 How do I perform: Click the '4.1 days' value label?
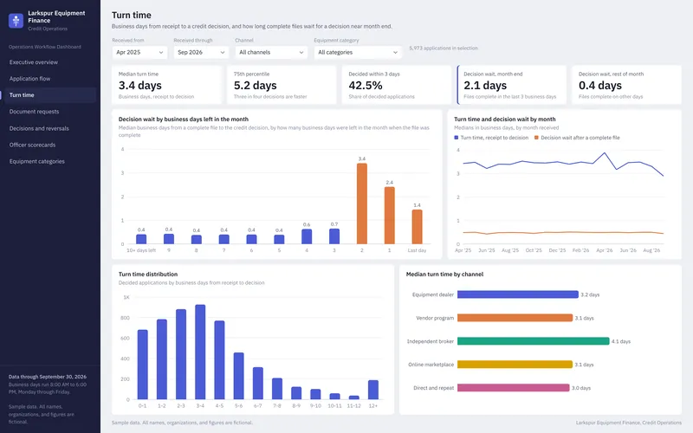click(621, 341)
